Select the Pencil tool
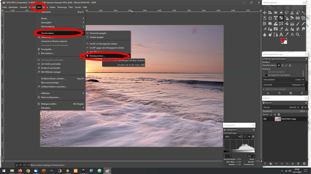Image resolution: width=311 pixels, height=174 pixels. tap(303, 23)
